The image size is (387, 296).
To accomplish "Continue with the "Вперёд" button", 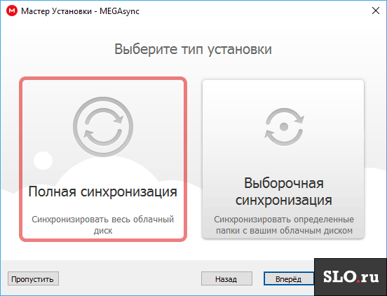I will (x=289, y=278).
